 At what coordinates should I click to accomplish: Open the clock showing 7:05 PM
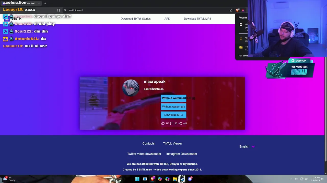(315, 179)
